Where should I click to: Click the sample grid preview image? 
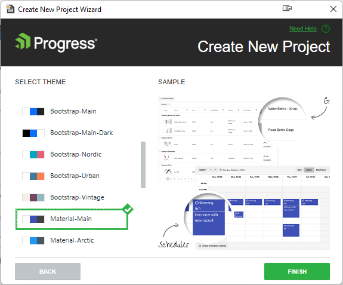pyautogui.click(x=218, y=139)
